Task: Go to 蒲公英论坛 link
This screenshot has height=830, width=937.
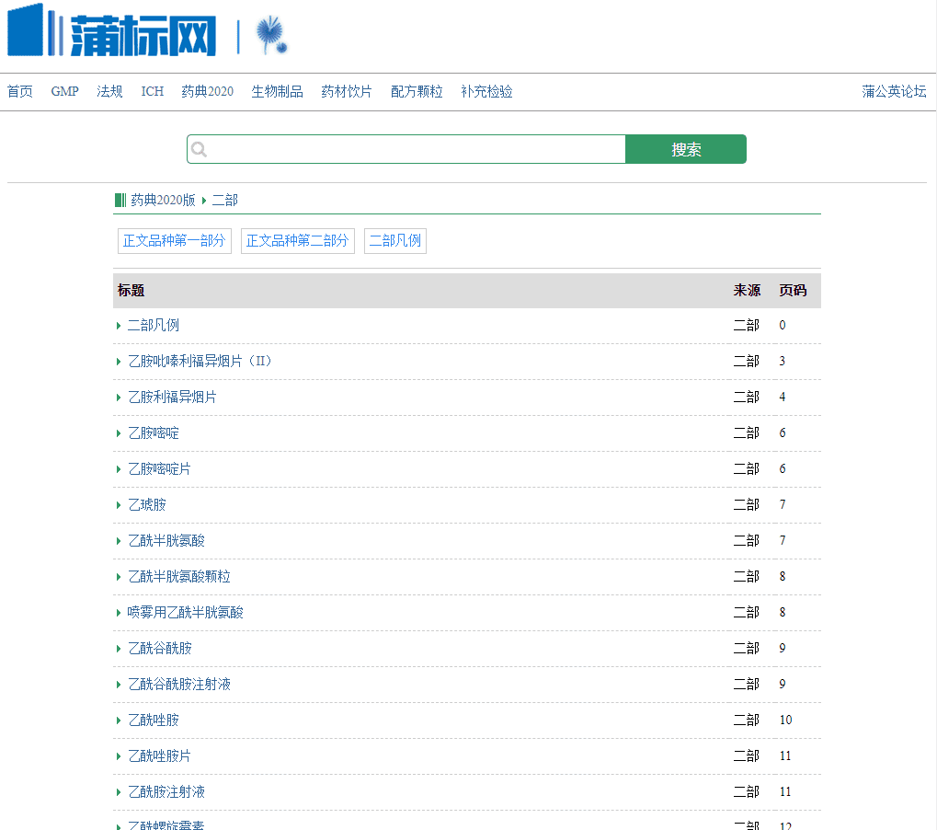Action: (894, 91)
